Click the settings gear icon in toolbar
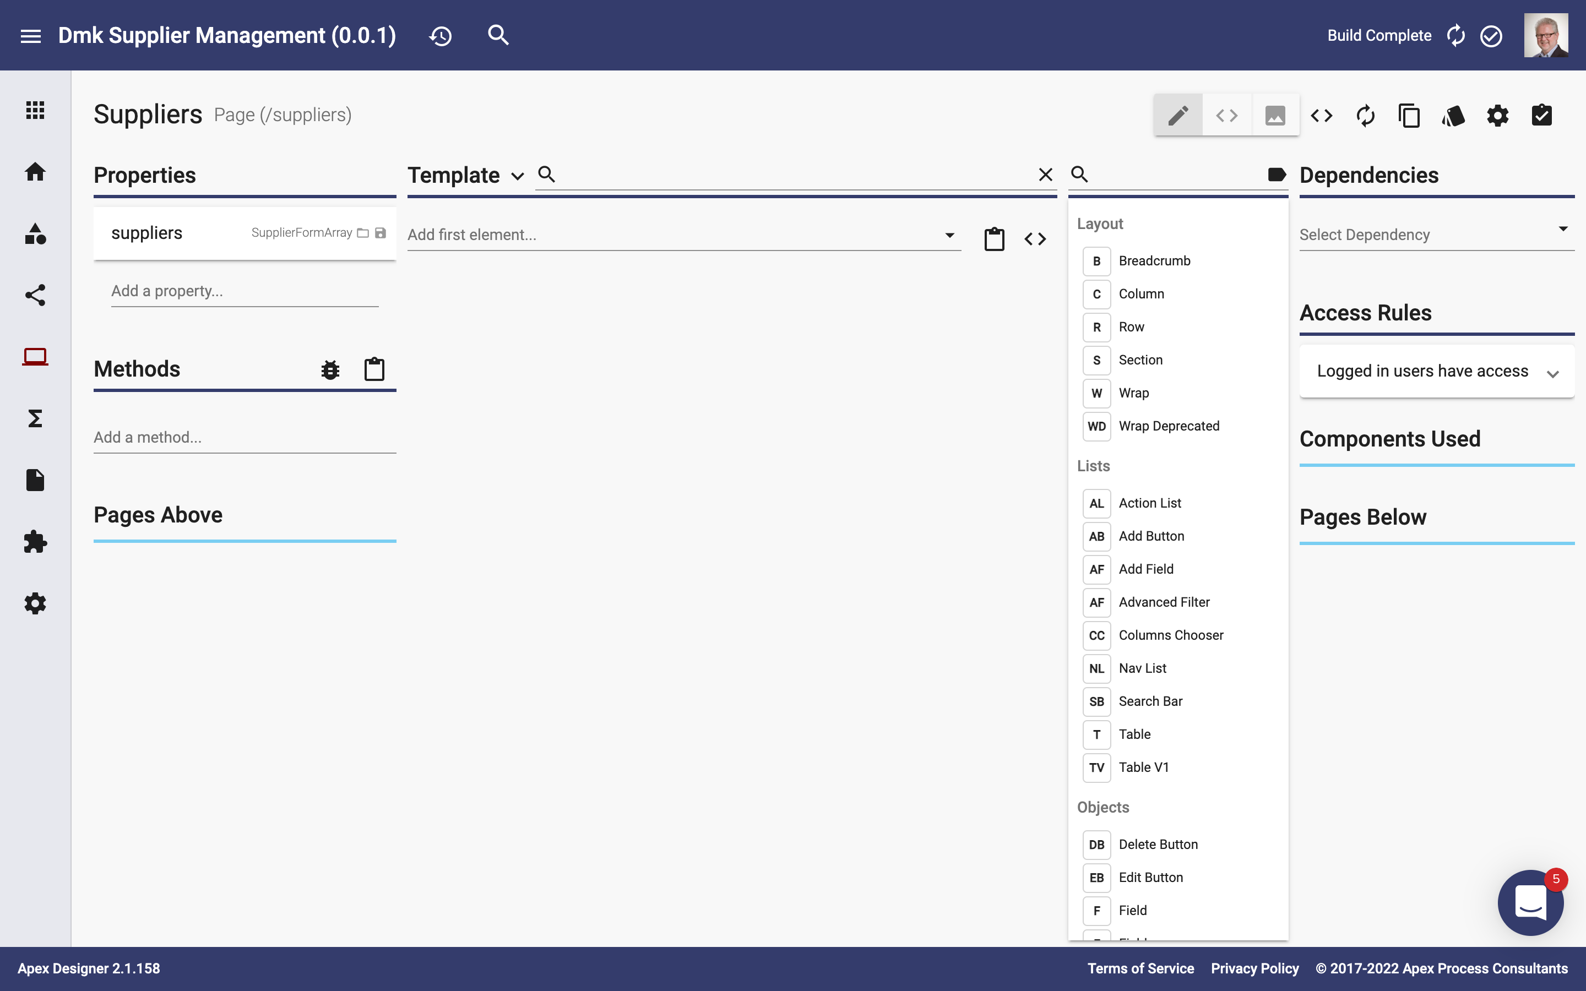Screen dimensions: 1586x991 pos(1498,114)
